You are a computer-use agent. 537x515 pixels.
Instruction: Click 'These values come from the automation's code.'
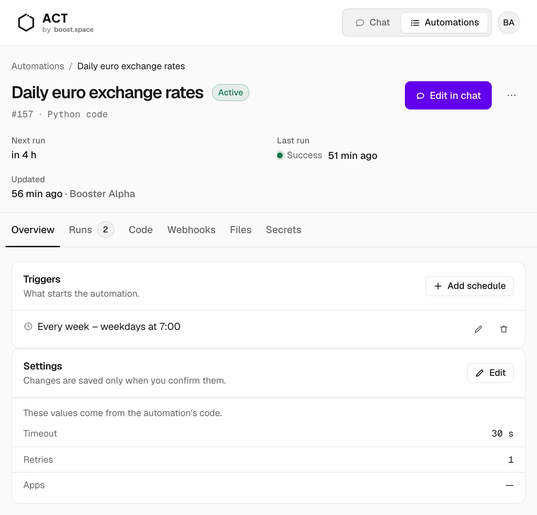[x=123, y=413]
